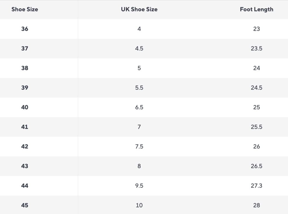Select UK size 5.5 cell
Image resolution: width=288 pixels, height=214 pixels.
coord(139,88)
